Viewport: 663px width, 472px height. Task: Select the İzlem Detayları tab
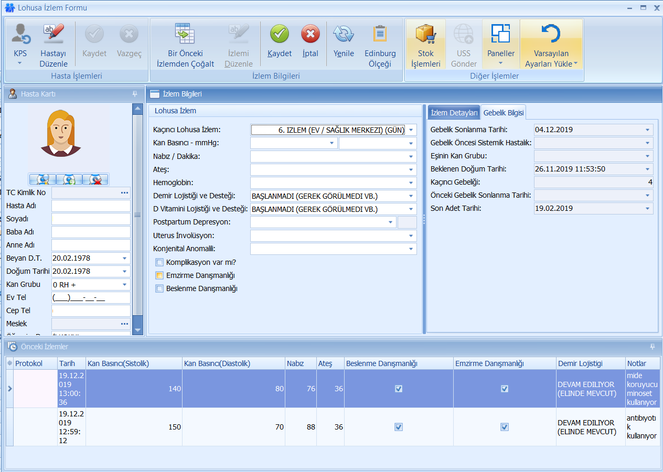click(x=454, y=113)
